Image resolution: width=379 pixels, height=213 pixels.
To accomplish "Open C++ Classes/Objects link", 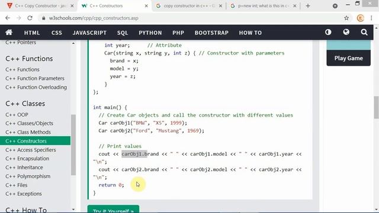I will tap(29, 124).
